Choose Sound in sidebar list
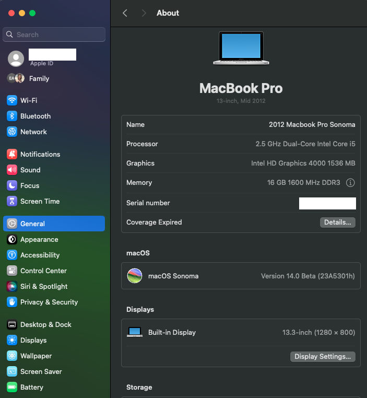This screenshot has height=398, width=367. (30, 170)
